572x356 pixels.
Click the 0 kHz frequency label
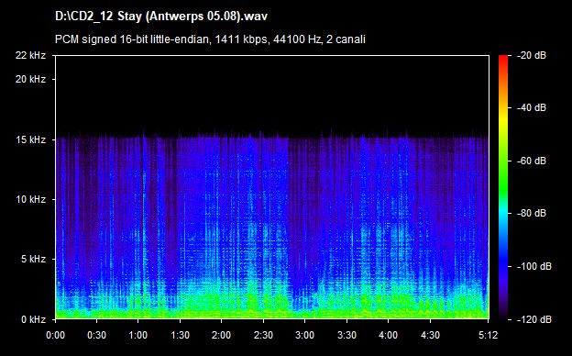click(x=33, y=320)
